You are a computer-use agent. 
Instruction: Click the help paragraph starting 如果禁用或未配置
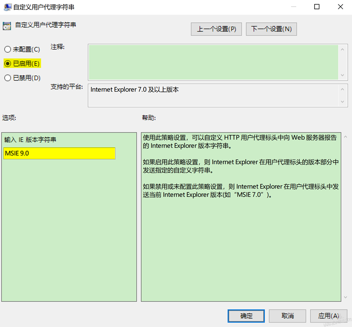241,190
